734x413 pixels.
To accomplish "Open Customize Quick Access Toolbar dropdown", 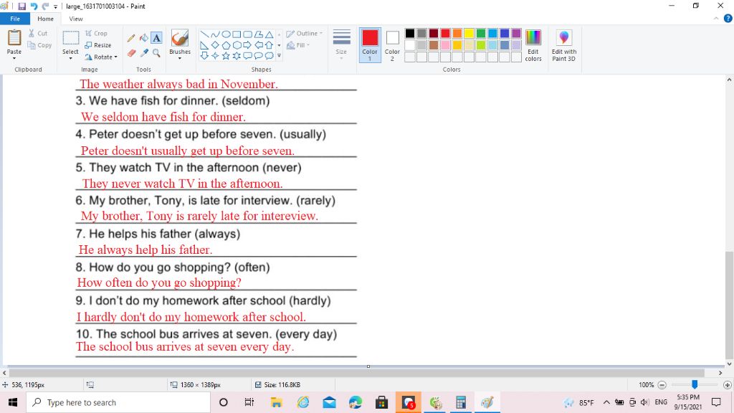I will coord(56,6).
